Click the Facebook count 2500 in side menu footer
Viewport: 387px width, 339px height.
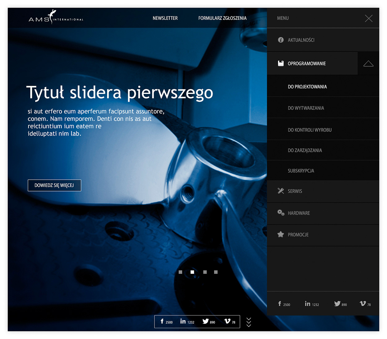[287, 305]
